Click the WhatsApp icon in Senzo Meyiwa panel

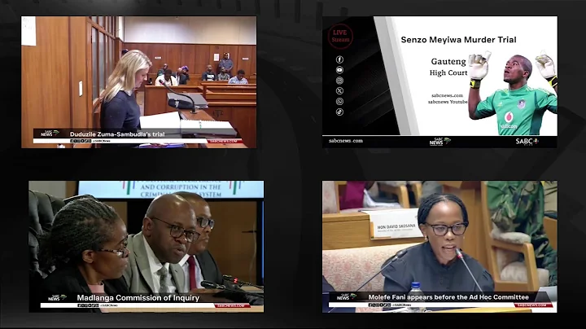click(x=339, y=101)
